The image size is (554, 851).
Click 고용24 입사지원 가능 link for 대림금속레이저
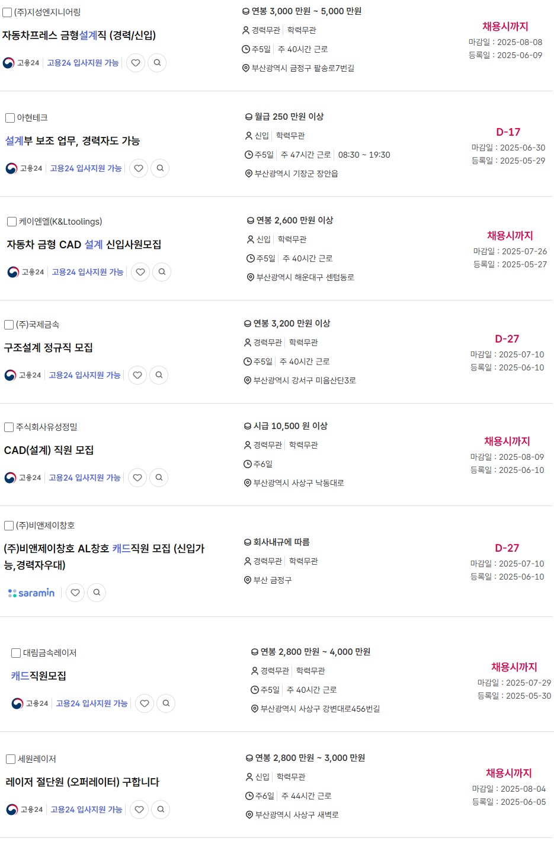pos(92,703)
